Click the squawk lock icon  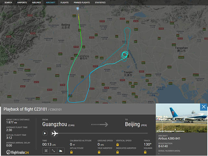click(x=145, y=152)
